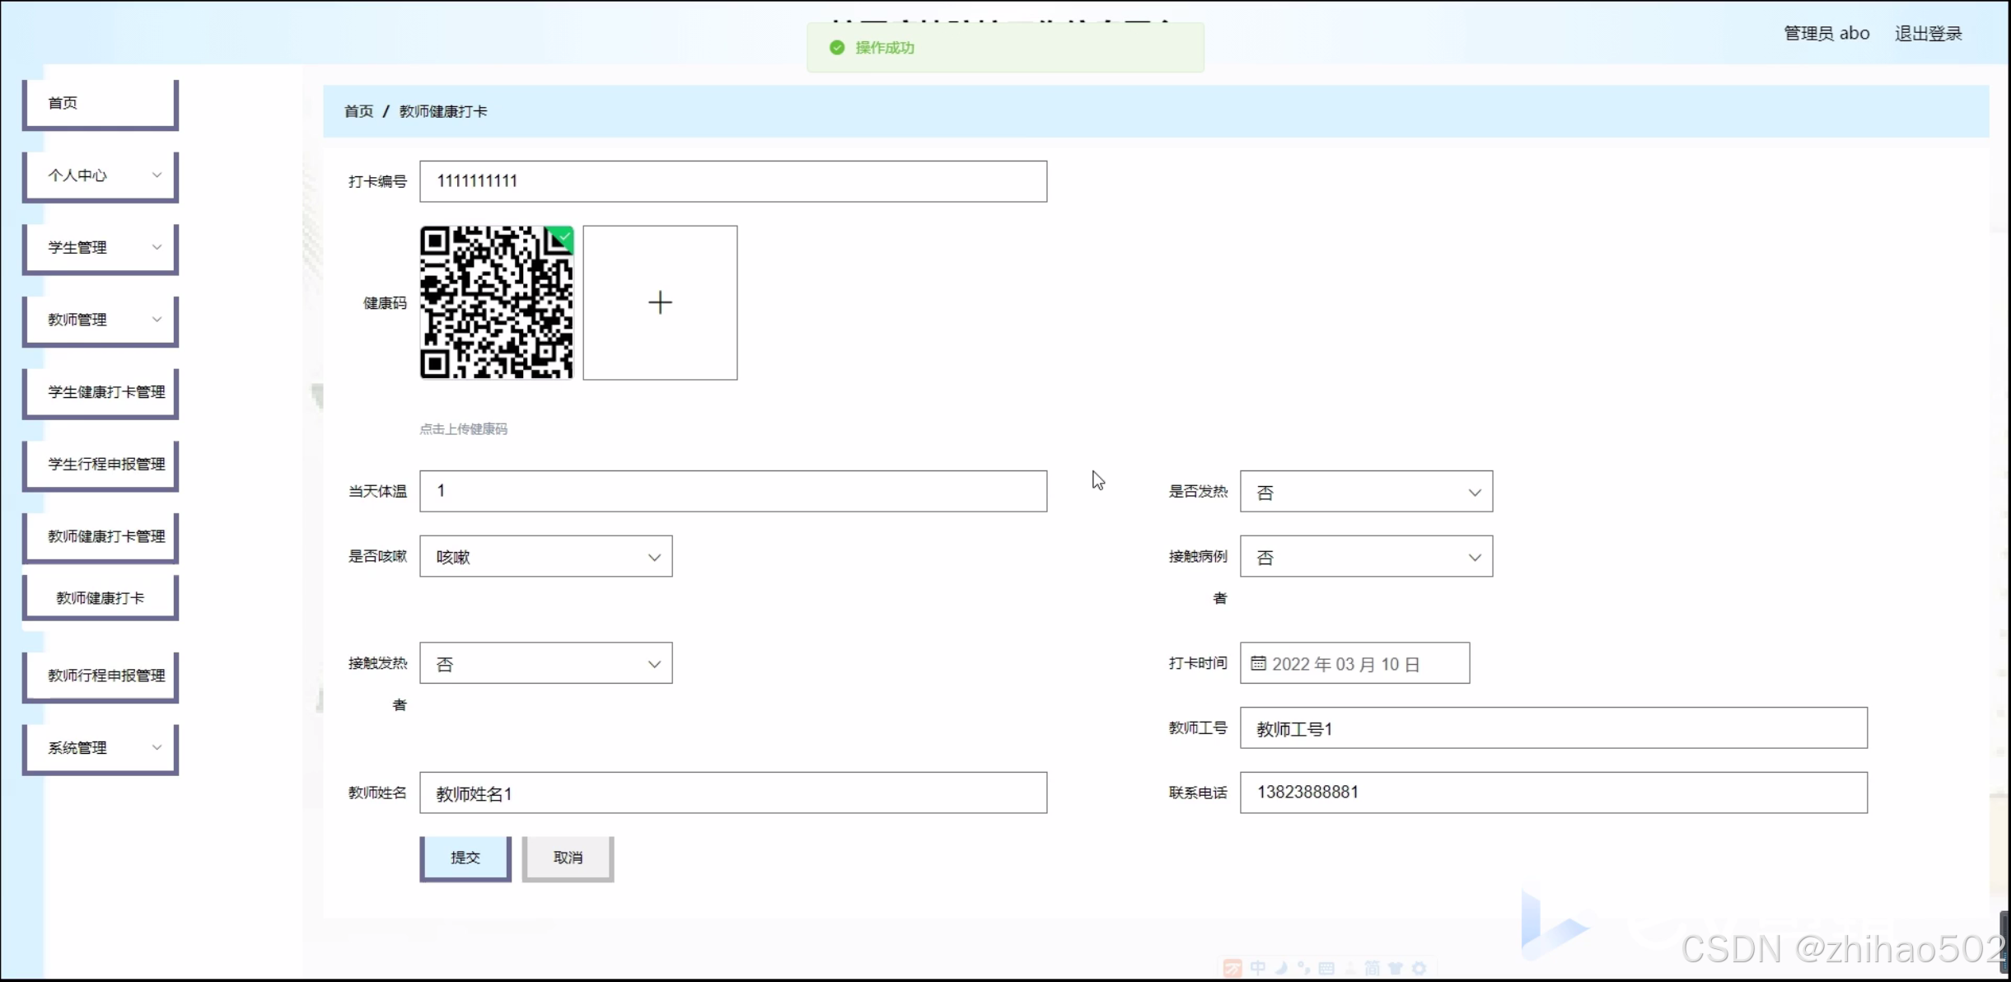Expand the 系统管理 sidebar menu
The image size is (2011, 982).
pos(101,748)
